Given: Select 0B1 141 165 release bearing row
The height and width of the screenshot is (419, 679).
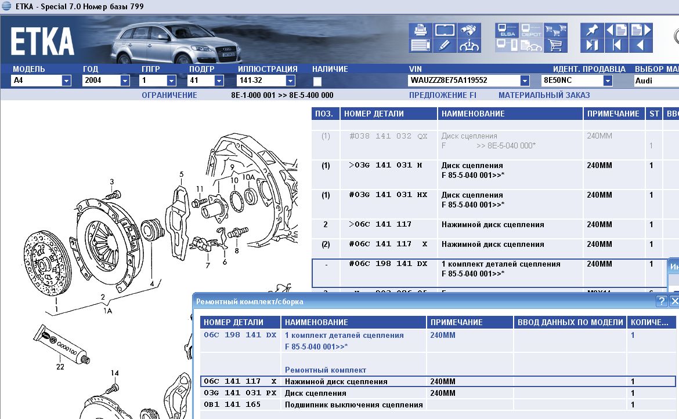Looking at the screenshot, I should (x=438, y=405).
